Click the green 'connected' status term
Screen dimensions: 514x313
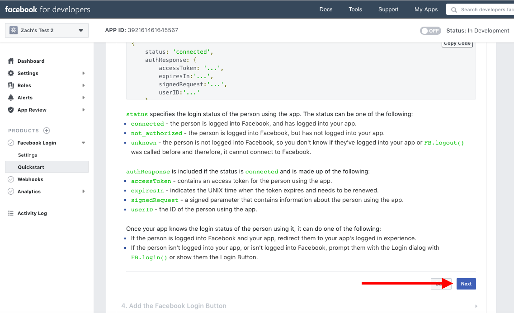coord(147,124)
